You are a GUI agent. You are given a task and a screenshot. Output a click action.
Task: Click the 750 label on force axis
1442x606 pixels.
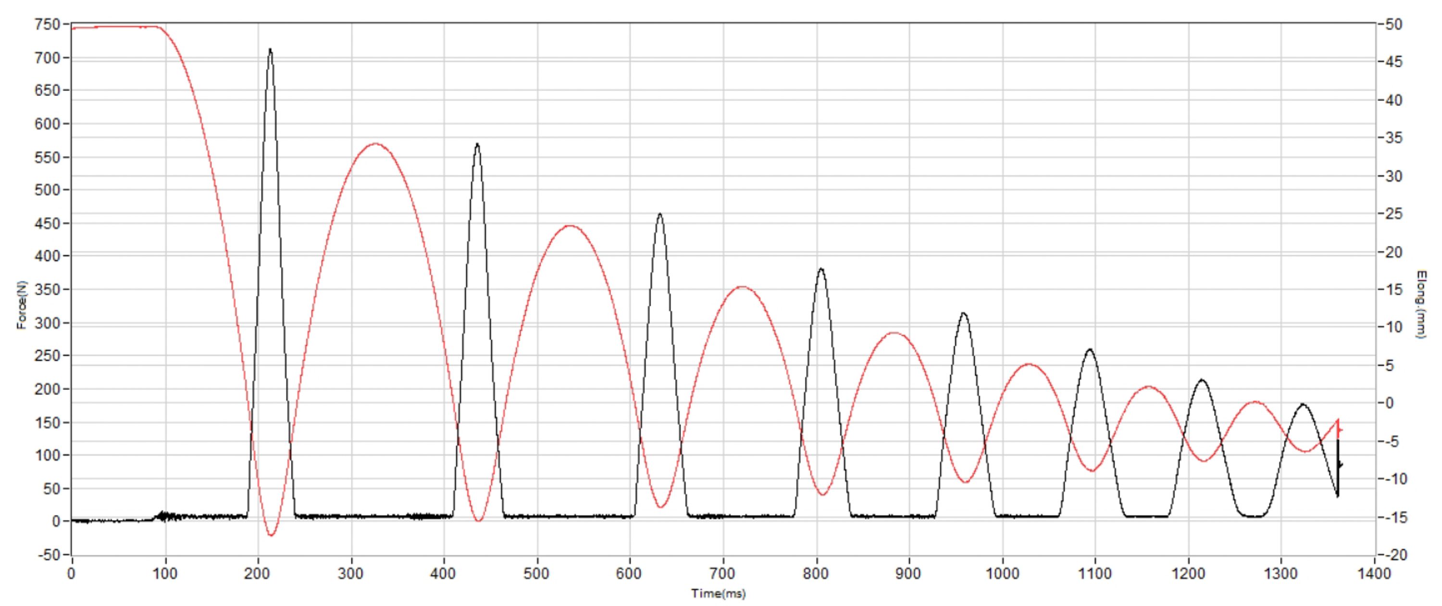(47, 24)
